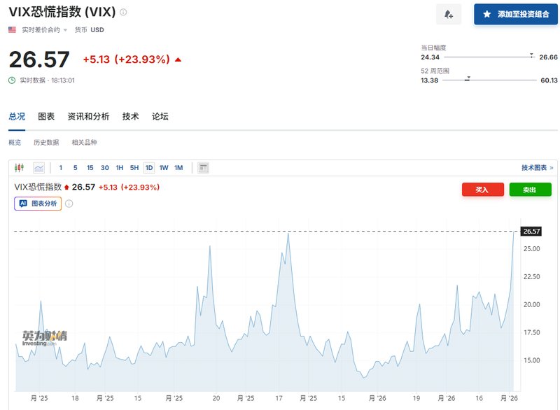
Task: Click the add alert bell icon
Action: [448, 14]
